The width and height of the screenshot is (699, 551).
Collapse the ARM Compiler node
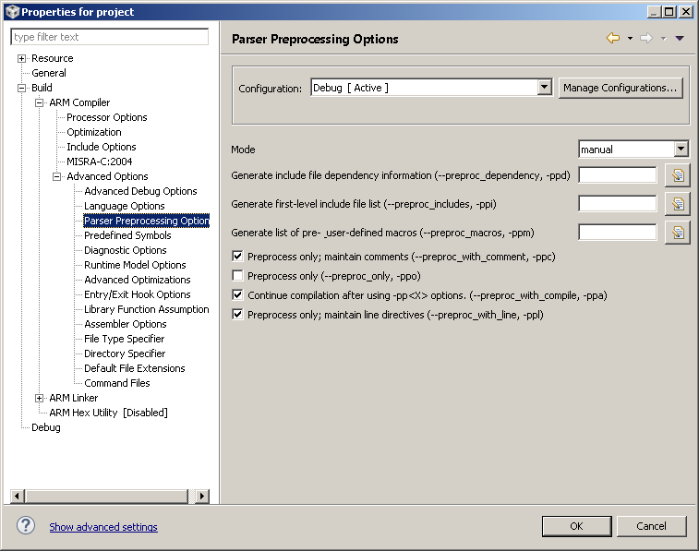tap(39, 102)
